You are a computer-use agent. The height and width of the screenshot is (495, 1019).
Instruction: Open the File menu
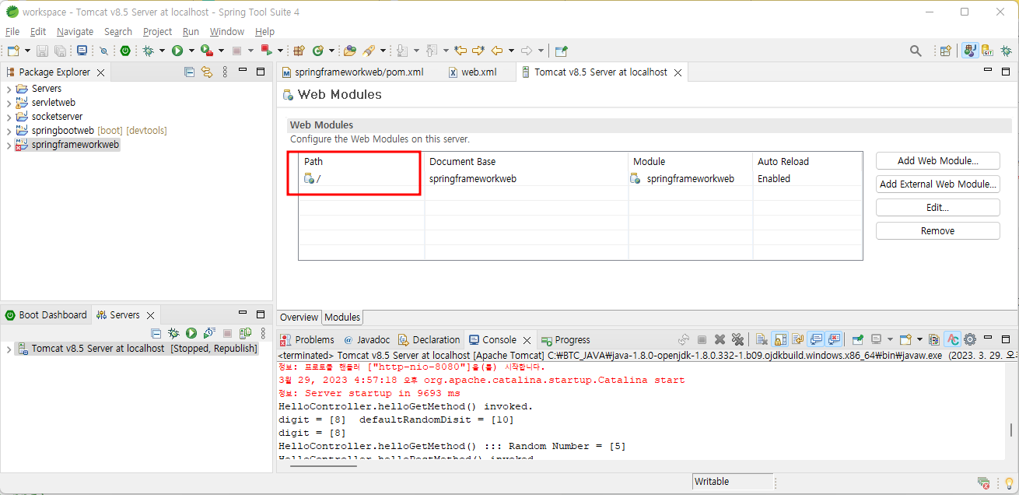pos(12,32)
